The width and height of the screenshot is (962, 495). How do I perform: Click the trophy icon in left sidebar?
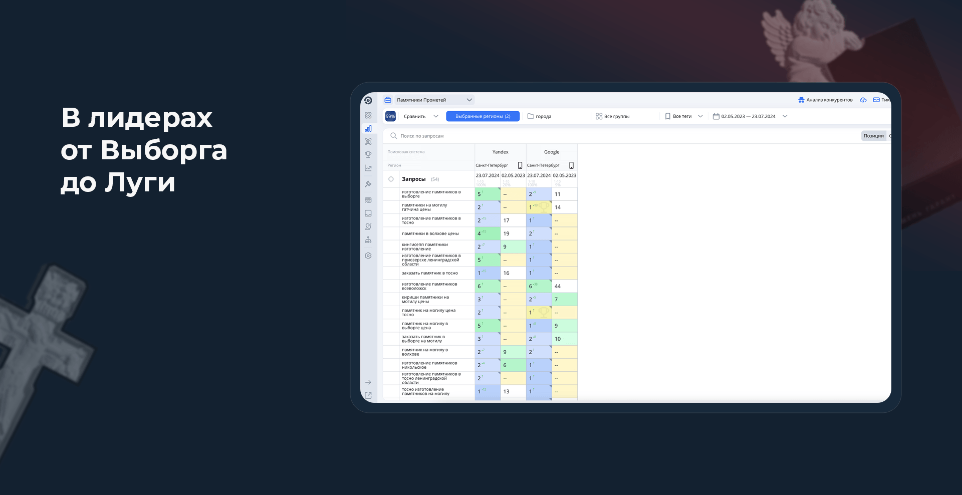(x=368, y=155)
